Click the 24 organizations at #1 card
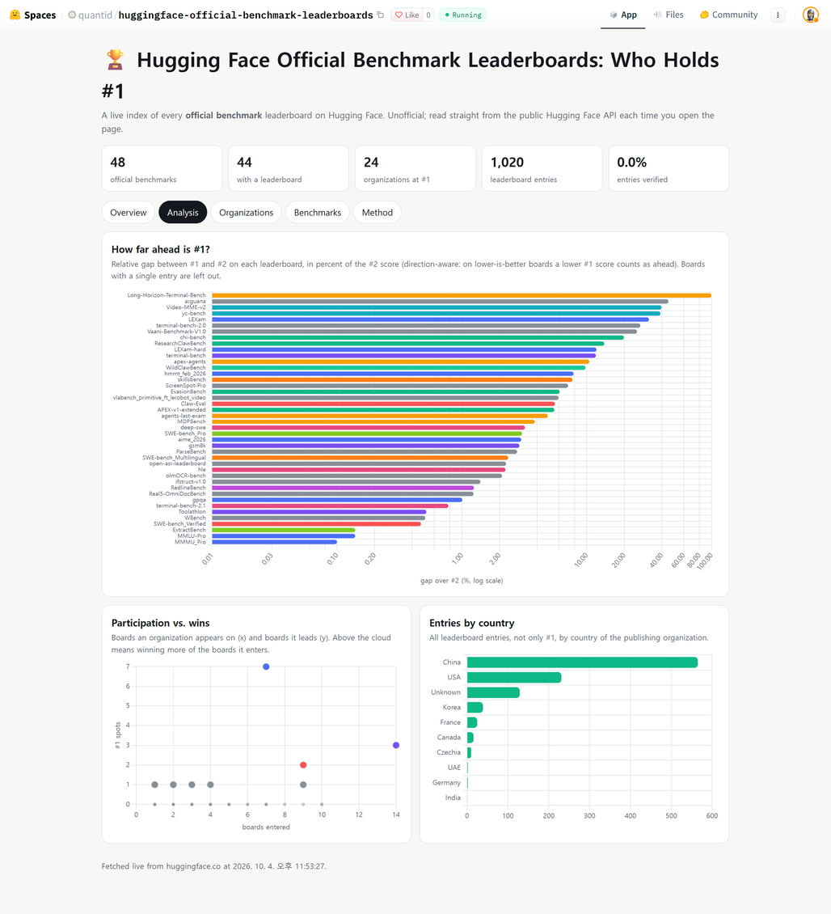 415,168
